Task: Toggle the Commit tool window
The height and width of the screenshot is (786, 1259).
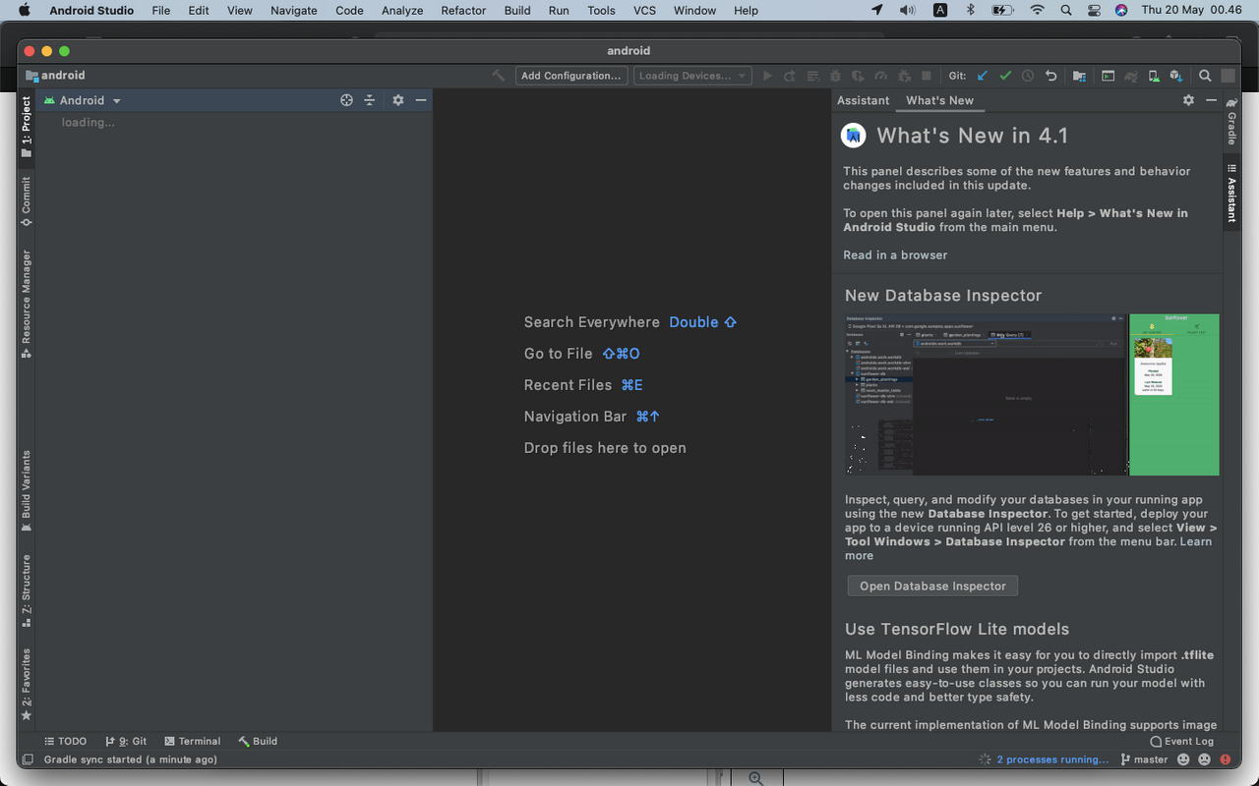Action: (27, 202)
